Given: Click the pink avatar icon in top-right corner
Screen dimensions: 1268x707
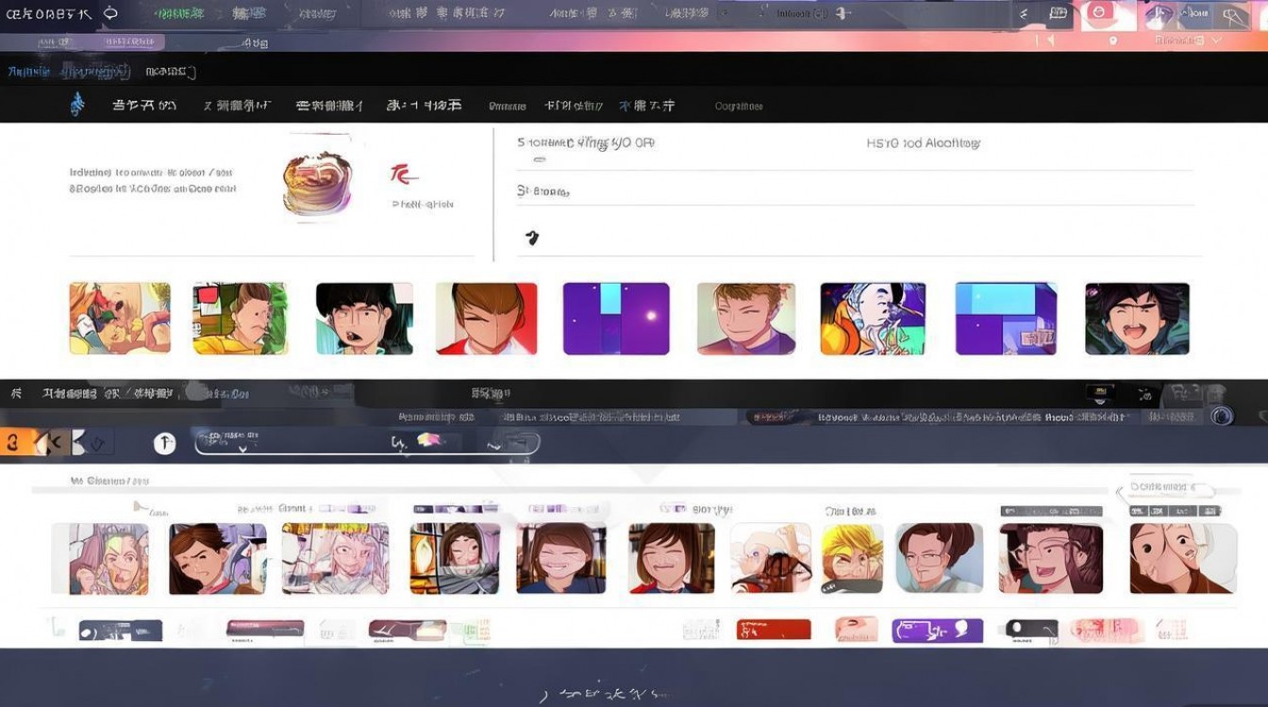Looking at the screenshot, I should 1108,15.
